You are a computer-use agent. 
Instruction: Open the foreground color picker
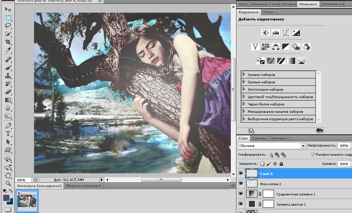coord(6,198)
